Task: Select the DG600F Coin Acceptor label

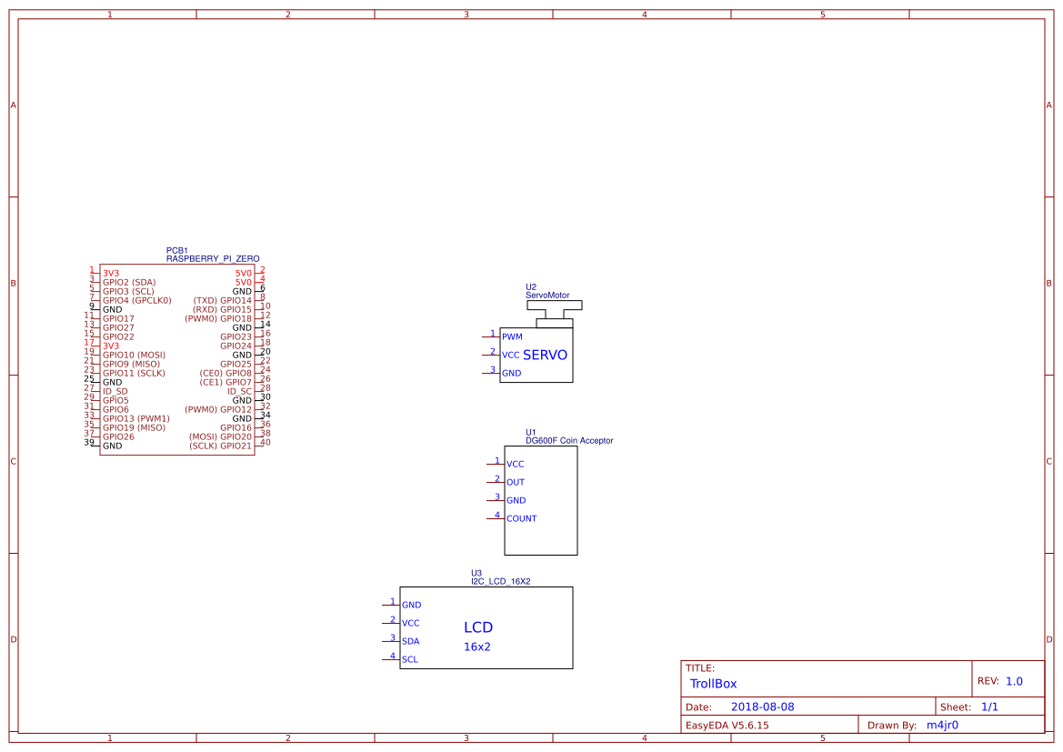Action: [569, 440]
